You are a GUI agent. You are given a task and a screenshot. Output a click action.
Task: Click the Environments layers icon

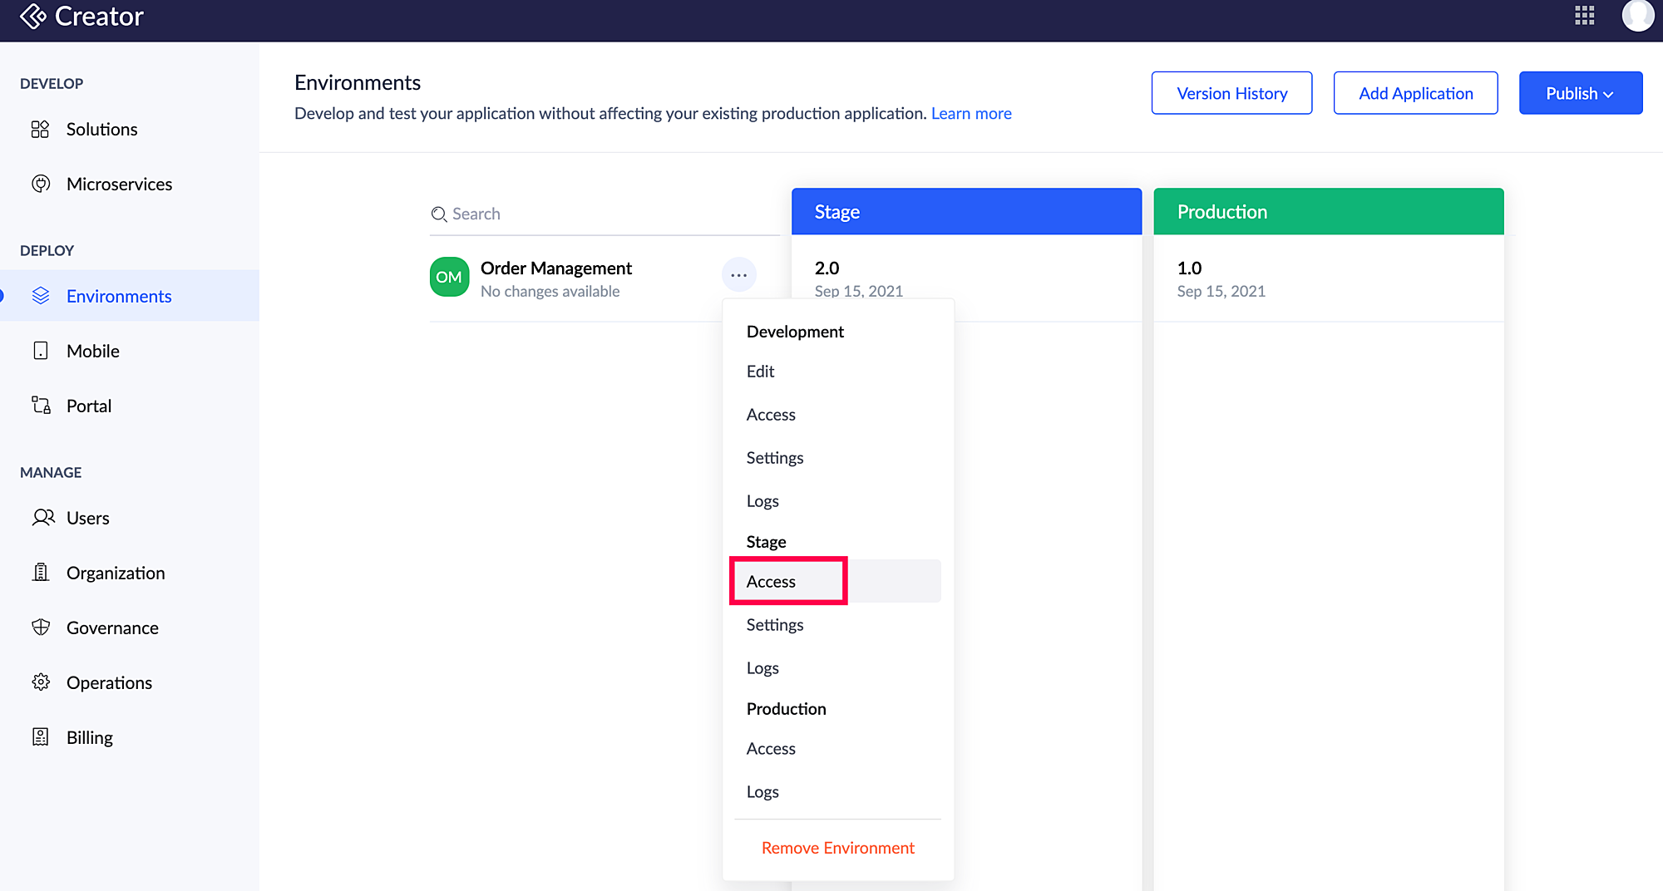click(41, 296)
